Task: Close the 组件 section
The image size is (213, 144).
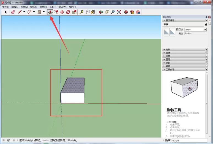Action: 207,53
